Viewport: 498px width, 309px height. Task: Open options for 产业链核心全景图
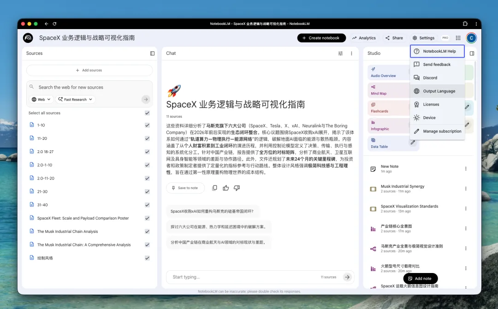point(466,228)
